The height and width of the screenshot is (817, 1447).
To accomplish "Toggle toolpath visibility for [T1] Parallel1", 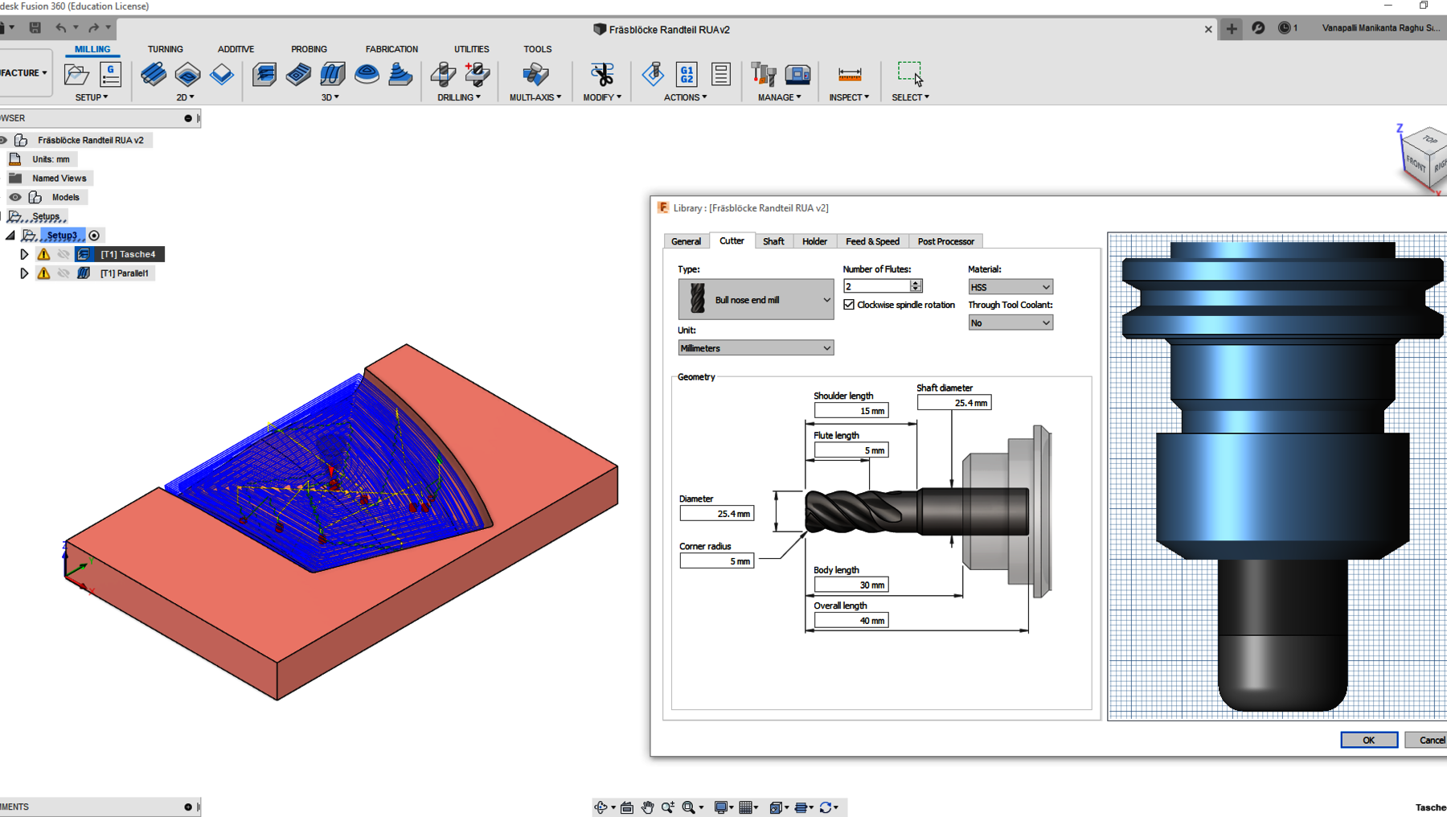I will click(64, 273).
